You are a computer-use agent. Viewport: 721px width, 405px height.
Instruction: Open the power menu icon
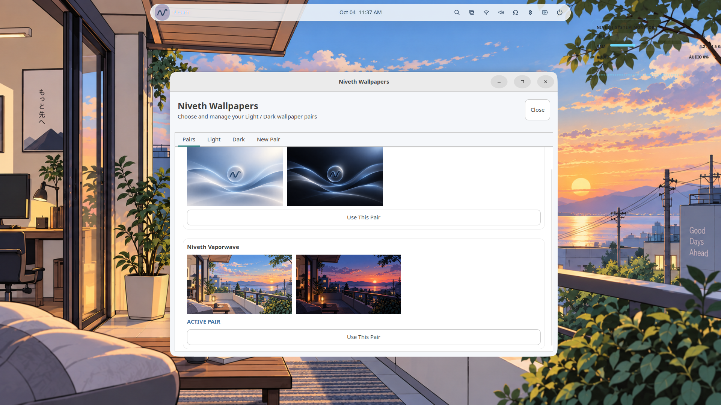point(560,12)
